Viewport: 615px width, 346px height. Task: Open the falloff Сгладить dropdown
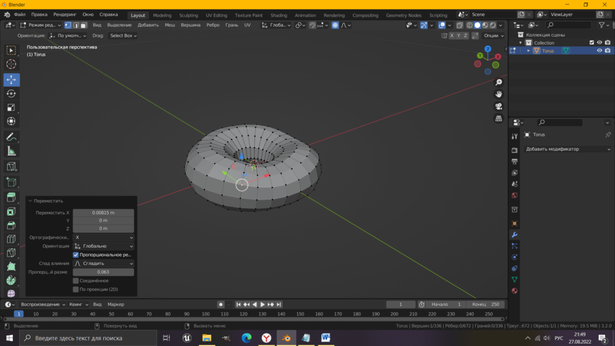(103, 264)
